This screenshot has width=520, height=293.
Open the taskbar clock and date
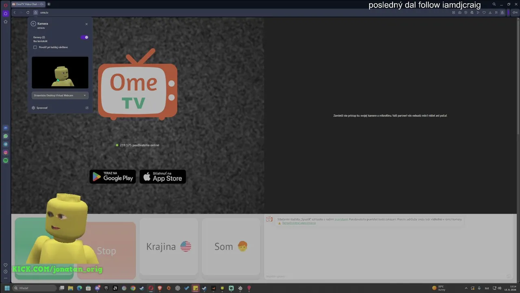509,288
